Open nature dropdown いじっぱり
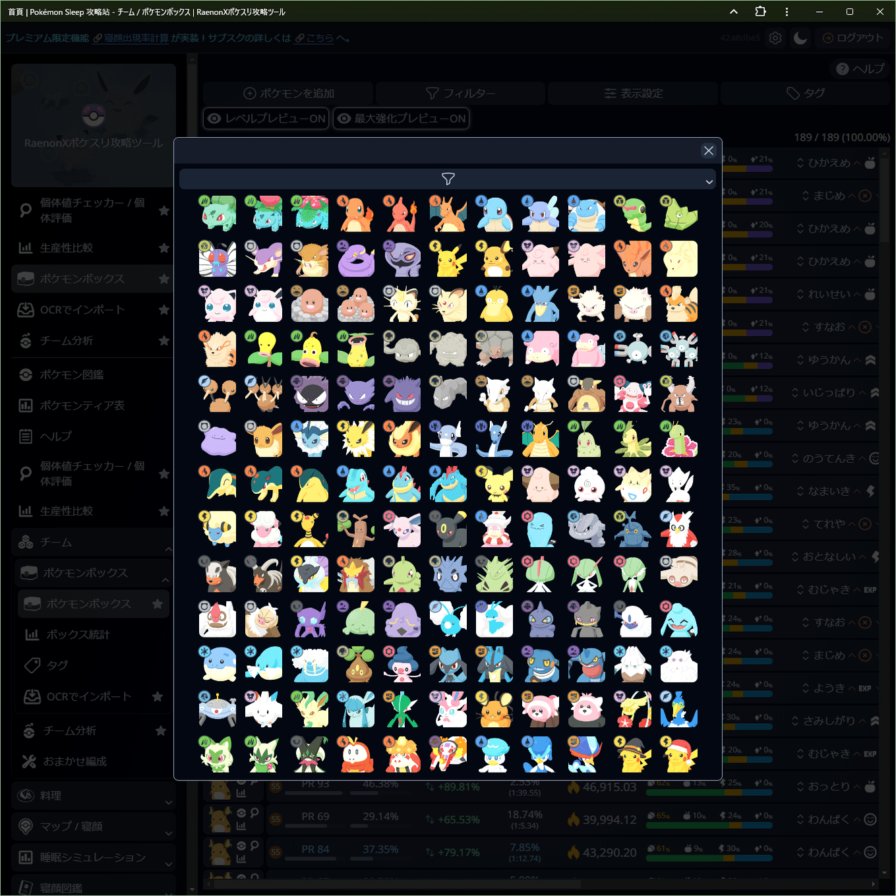 coord(829,393)
